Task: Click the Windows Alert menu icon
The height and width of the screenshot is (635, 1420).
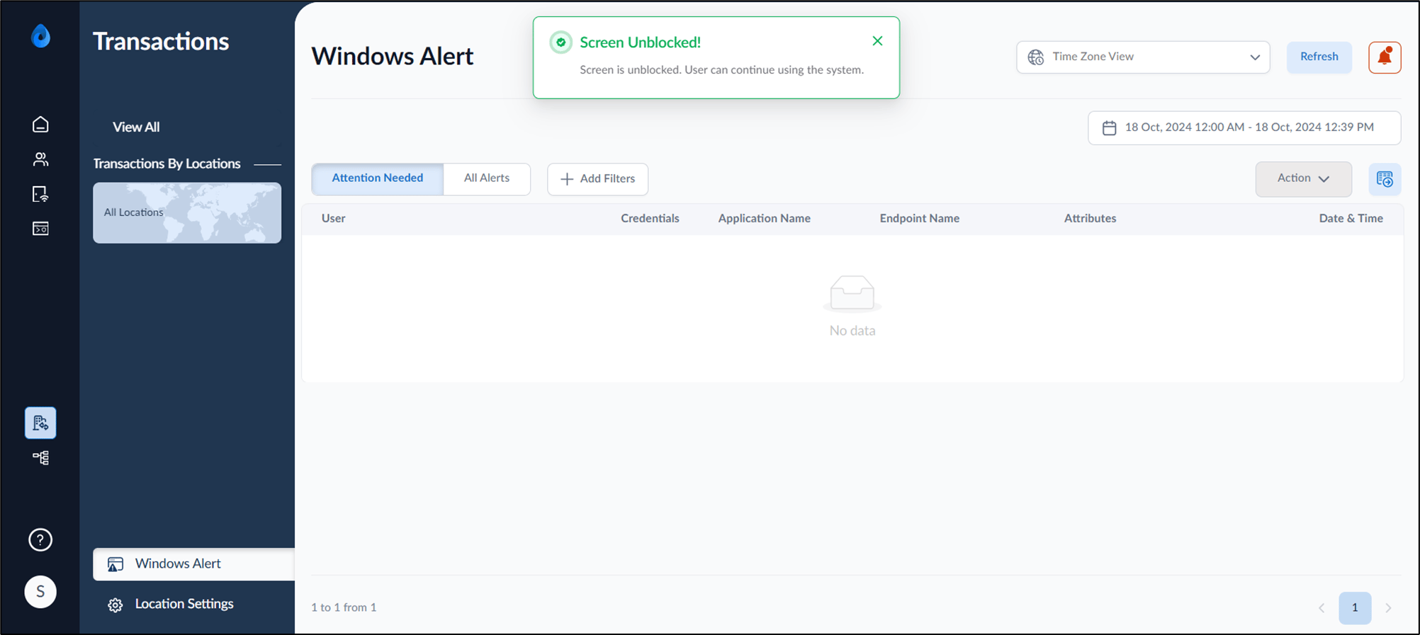Action: 115,564
